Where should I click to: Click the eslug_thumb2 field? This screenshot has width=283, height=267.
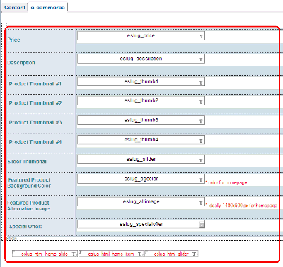[x=141, y=101]
